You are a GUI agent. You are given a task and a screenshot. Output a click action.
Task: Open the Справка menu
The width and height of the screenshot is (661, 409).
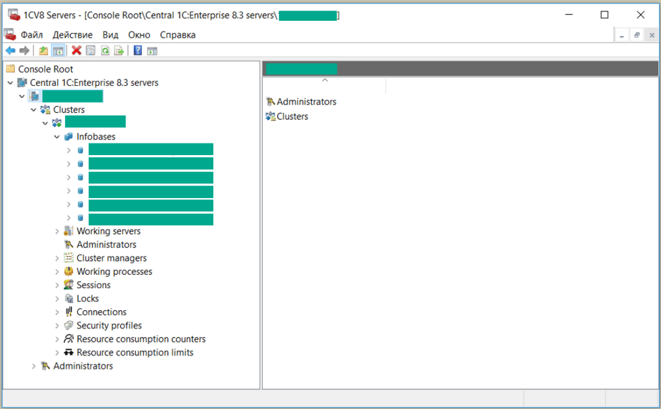click(177, 35)
